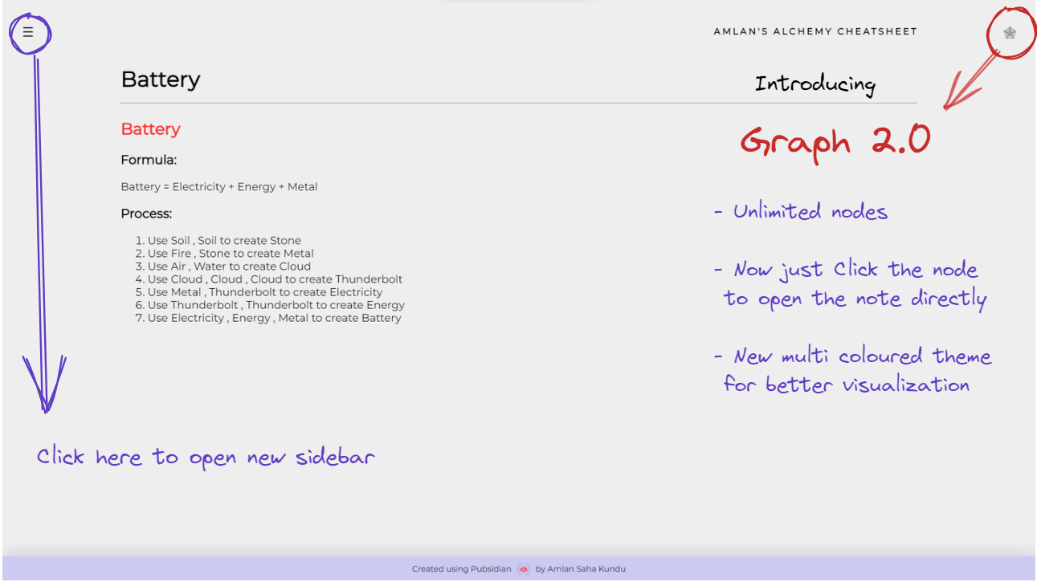1037x582 pixels.
Task: Click the red 'Graph 2.0' handwritten text
Action: tap(835, 142)
